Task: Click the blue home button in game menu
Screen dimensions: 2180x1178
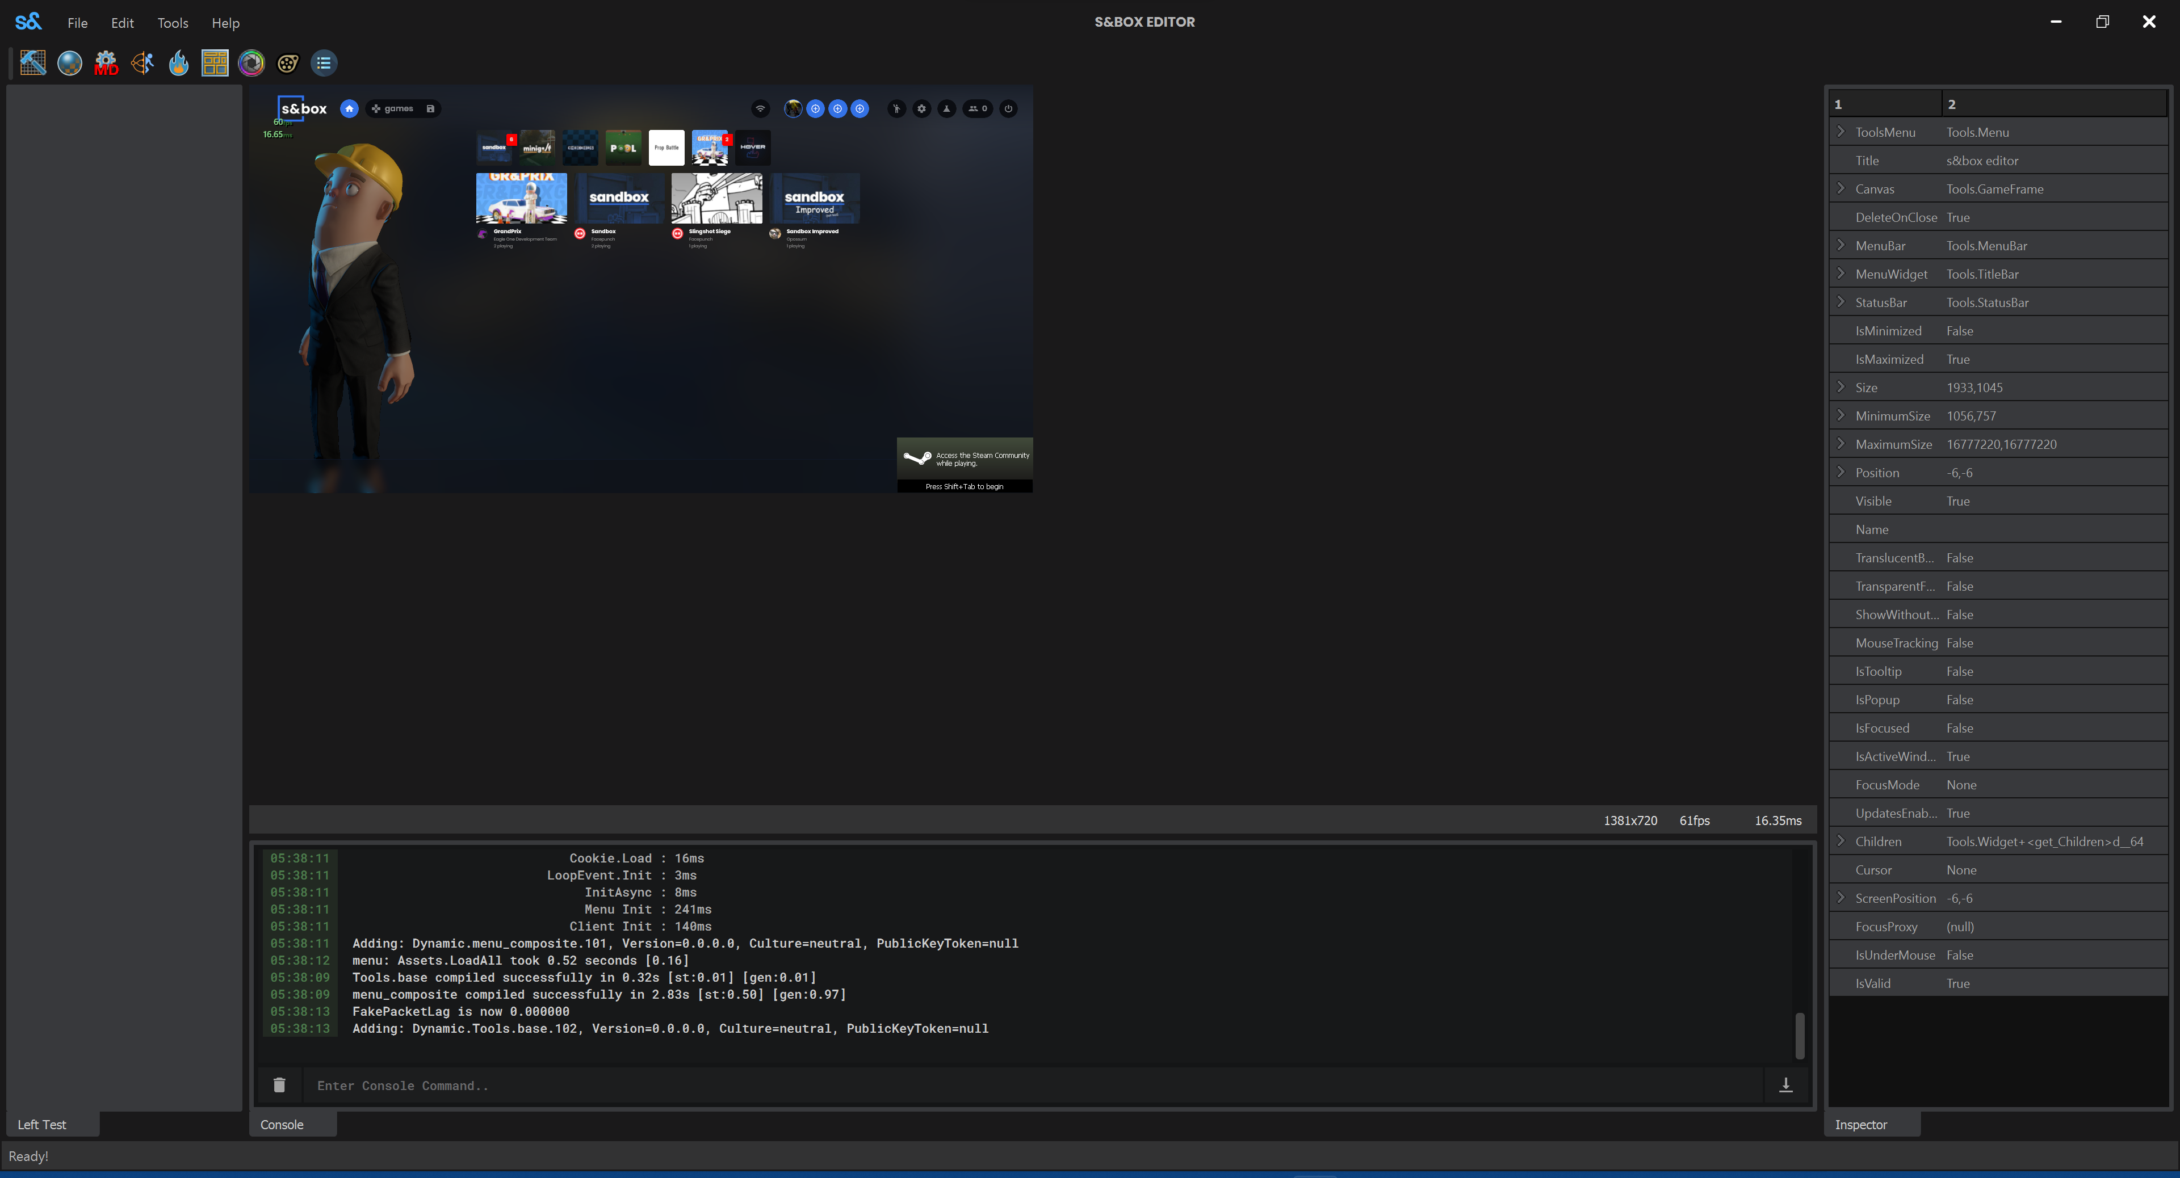Action: pyautogui.click(x=349, y=108)
